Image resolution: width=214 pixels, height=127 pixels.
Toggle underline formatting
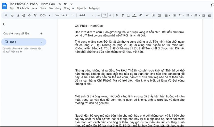(128, 15)
